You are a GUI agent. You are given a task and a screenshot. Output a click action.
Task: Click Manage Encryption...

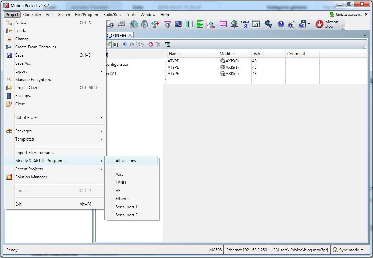[55, 80]
